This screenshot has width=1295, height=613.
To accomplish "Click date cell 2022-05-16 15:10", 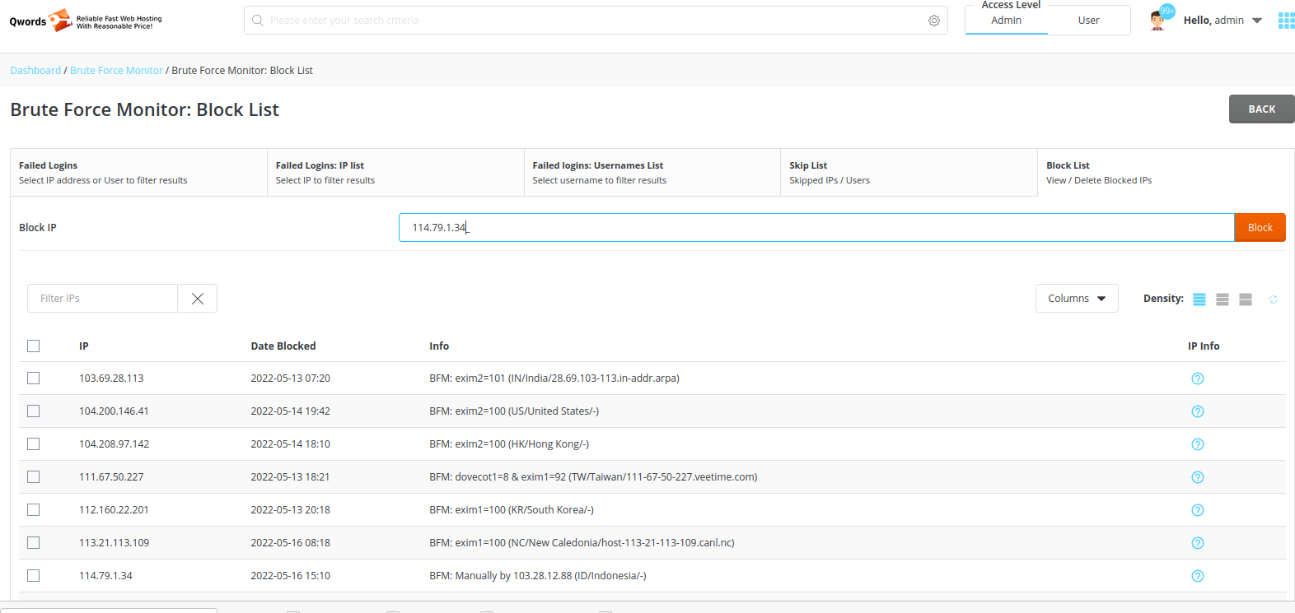I will click(x=291, y=576).
